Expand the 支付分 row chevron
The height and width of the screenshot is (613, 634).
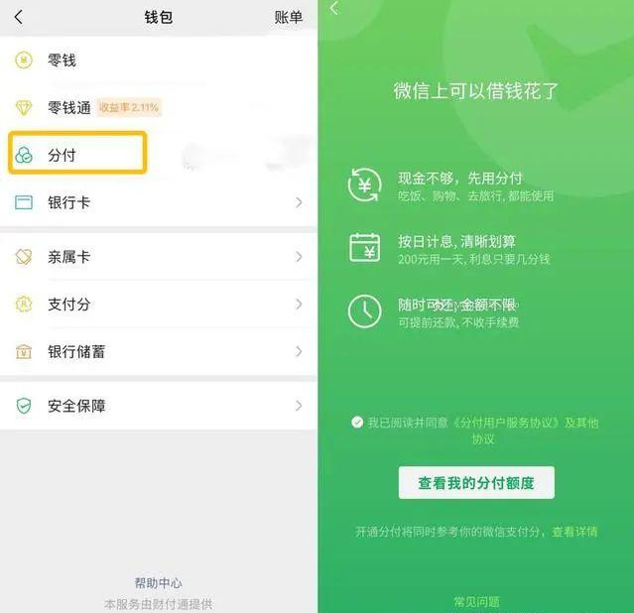[x=299, y=305]
